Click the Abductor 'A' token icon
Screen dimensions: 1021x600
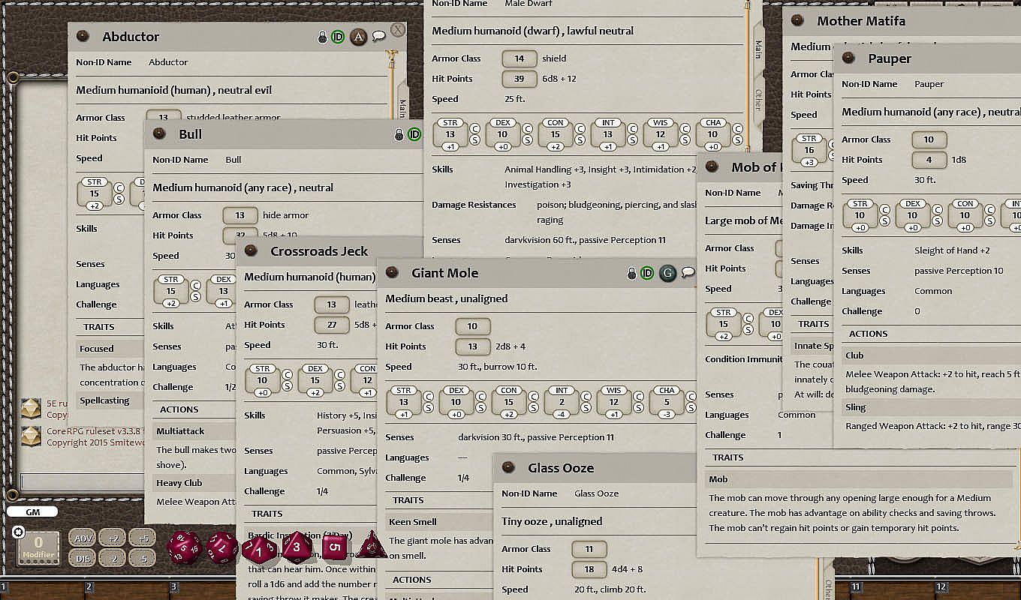tap(358, 37)
